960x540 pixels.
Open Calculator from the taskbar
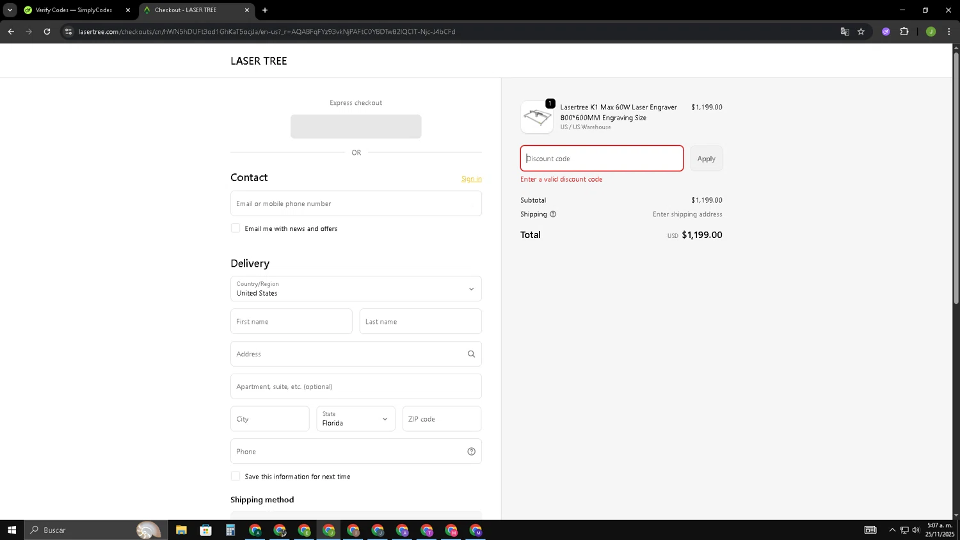click(x=230, y=530)
